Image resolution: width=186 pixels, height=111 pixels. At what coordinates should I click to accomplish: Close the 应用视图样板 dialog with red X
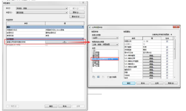(176, 27)
